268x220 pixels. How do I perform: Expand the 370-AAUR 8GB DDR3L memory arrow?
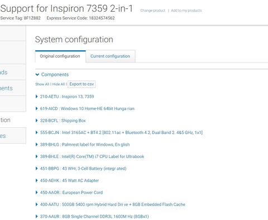click(36, 217)
